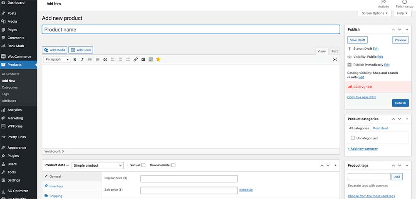This screenshot has width=416, height=199.
Task: Open the Inventory product data tab
Action: 56,186
